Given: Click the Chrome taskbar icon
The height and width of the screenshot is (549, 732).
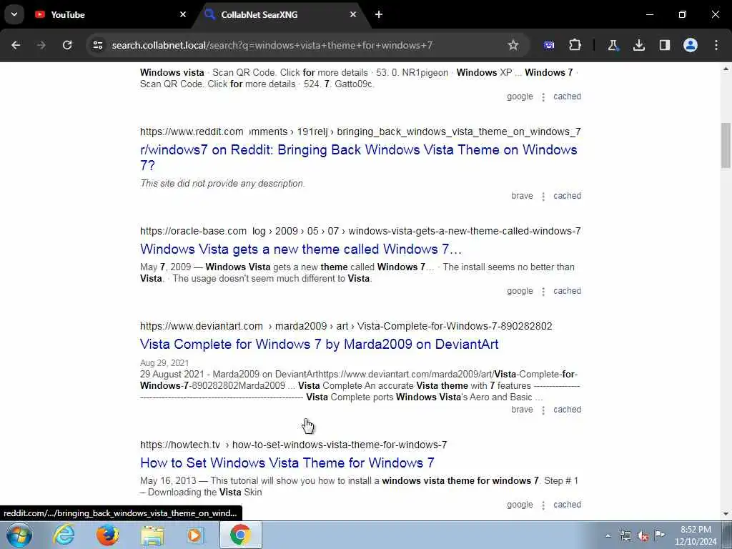Looking at the screenshot, I should (240, 535).
